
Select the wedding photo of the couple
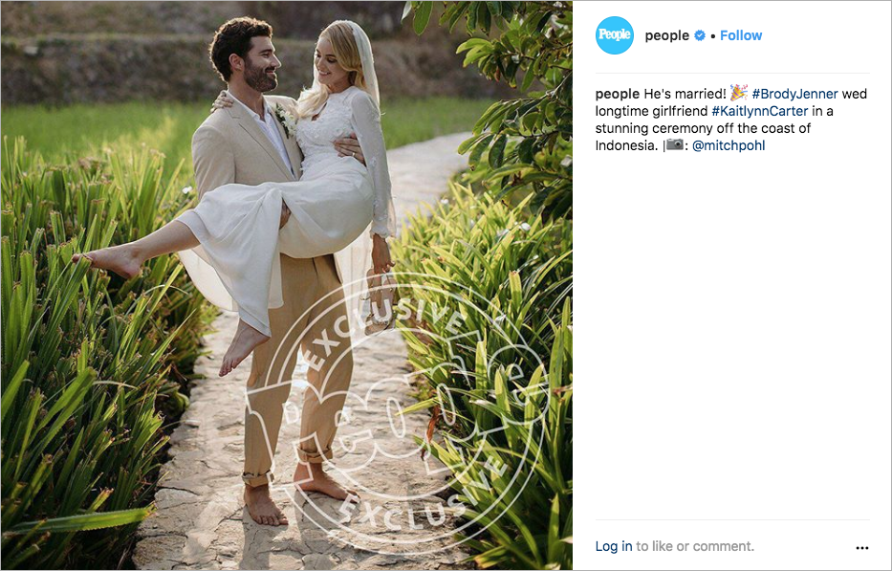click(287, 285)
